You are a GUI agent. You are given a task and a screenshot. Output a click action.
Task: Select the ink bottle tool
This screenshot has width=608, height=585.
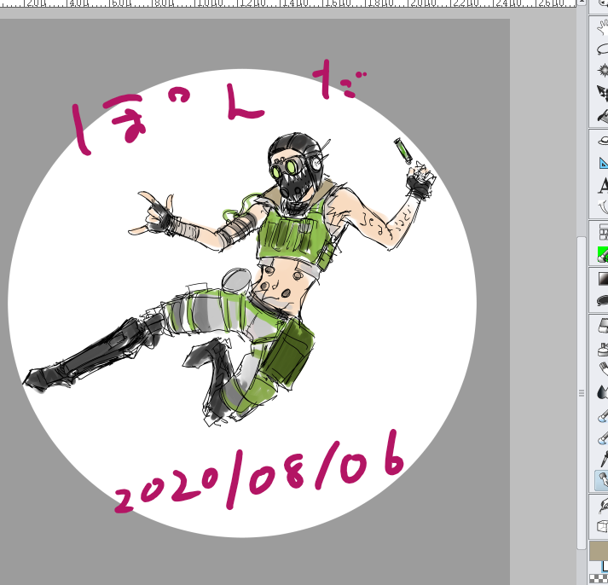(604, 349)
